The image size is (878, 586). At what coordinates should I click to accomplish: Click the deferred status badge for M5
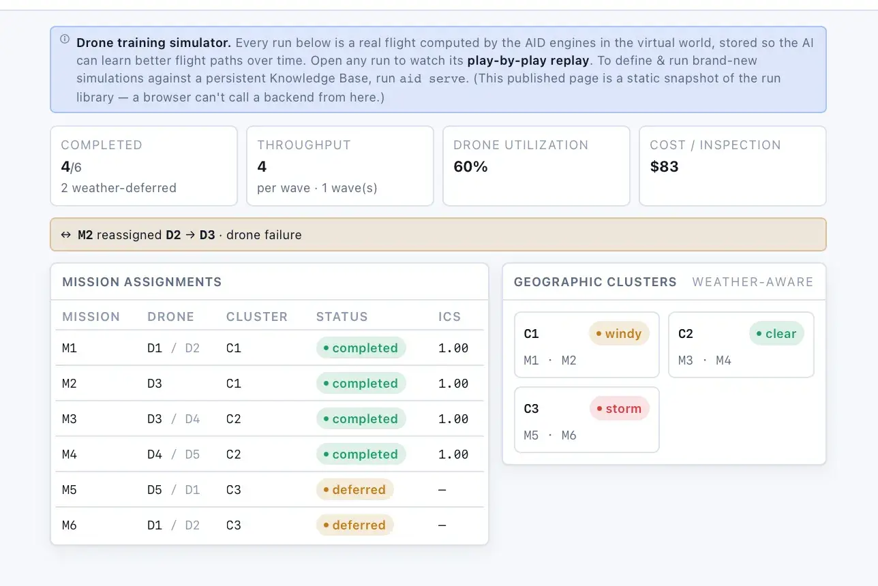click(x=355, y=490)
